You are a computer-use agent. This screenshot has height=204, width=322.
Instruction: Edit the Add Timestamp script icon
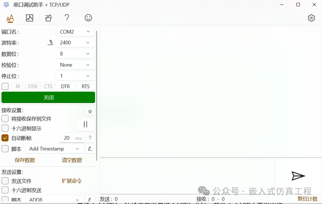(90, 149)
